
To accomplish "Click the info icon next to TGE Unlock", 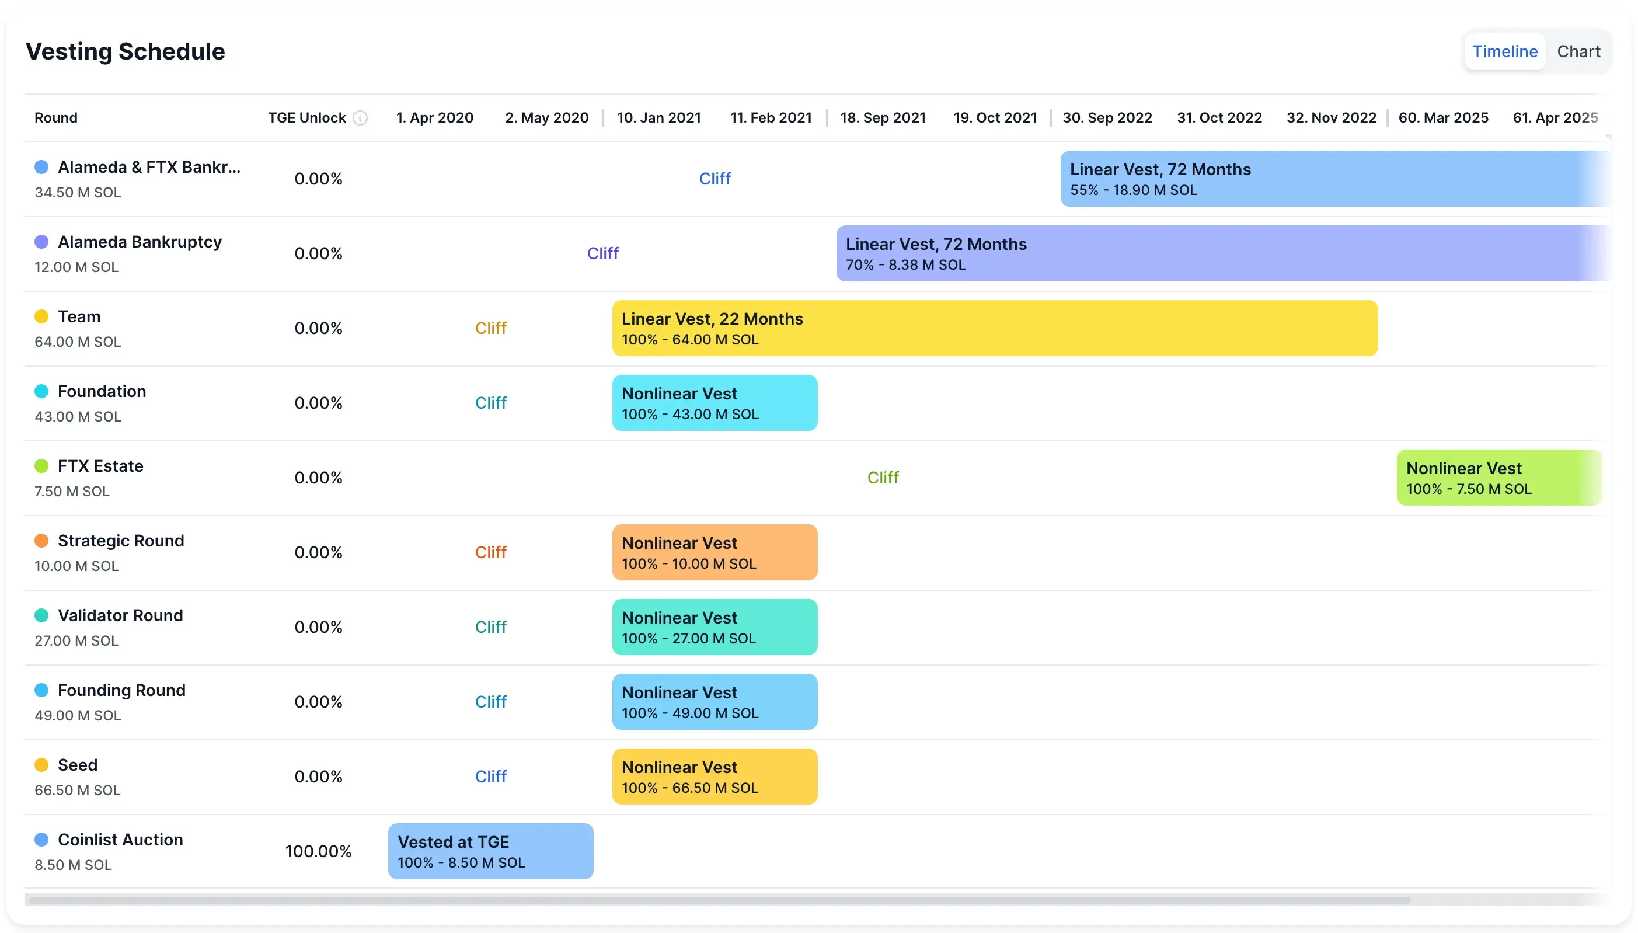I will click(x=361, y=118).
